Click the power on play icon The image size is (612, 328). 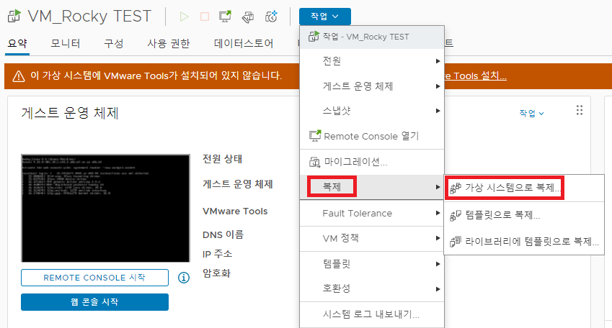[184, 17]
